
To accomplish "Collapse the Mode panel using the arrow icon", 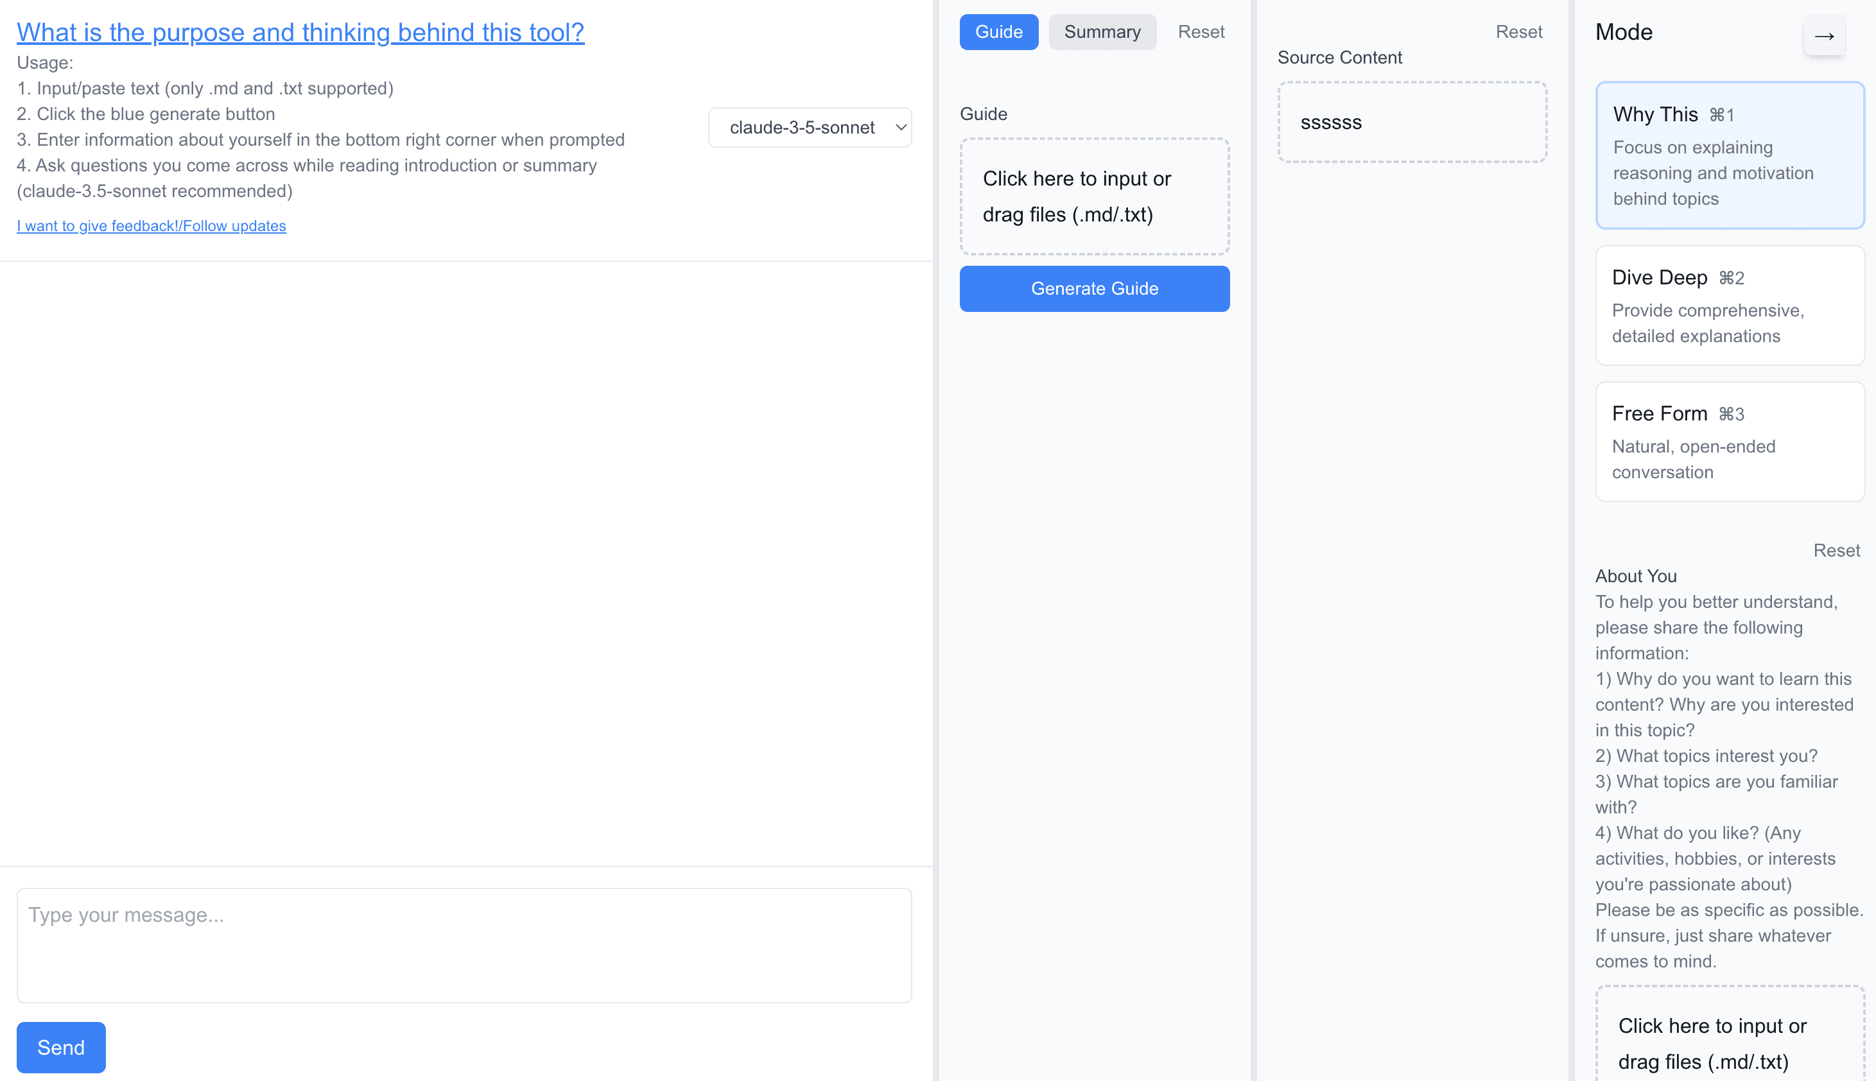I will 1824,35.
